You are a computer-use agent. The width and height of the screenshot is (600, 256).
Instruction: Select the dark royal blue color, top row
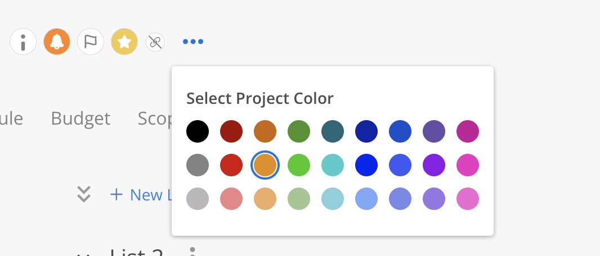click(x=400, y=131)
